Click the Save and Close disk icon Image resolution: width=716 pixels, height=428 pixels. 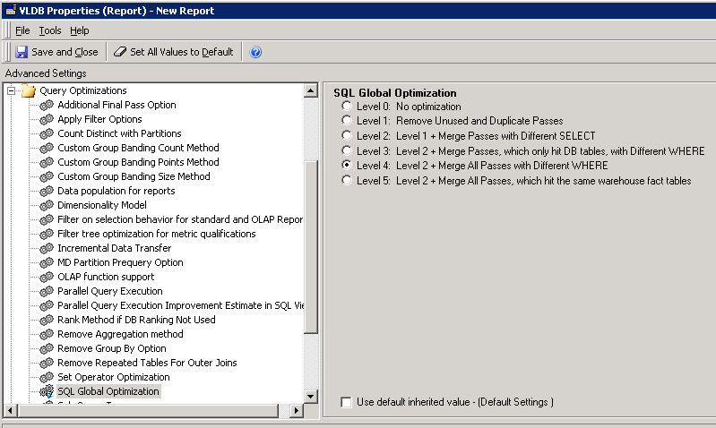[22, 52]
